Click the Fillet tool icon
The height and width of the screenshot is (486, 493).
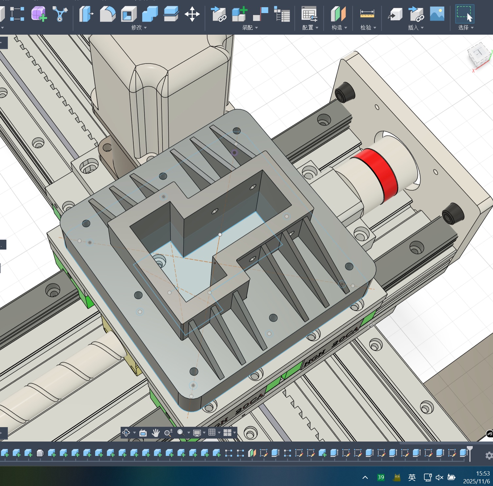coord(108,14)
